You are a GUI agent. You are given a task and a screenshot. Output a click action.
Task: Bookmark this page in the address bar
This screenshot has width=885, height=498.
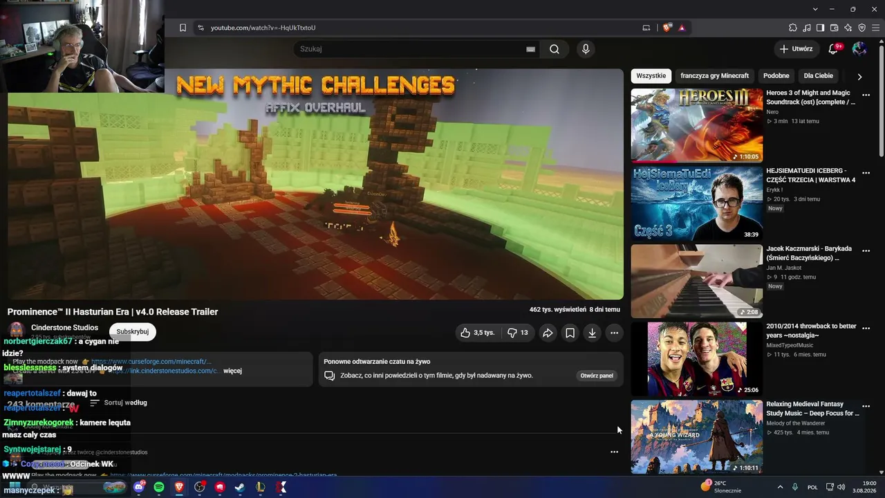(x=183, y=28)
